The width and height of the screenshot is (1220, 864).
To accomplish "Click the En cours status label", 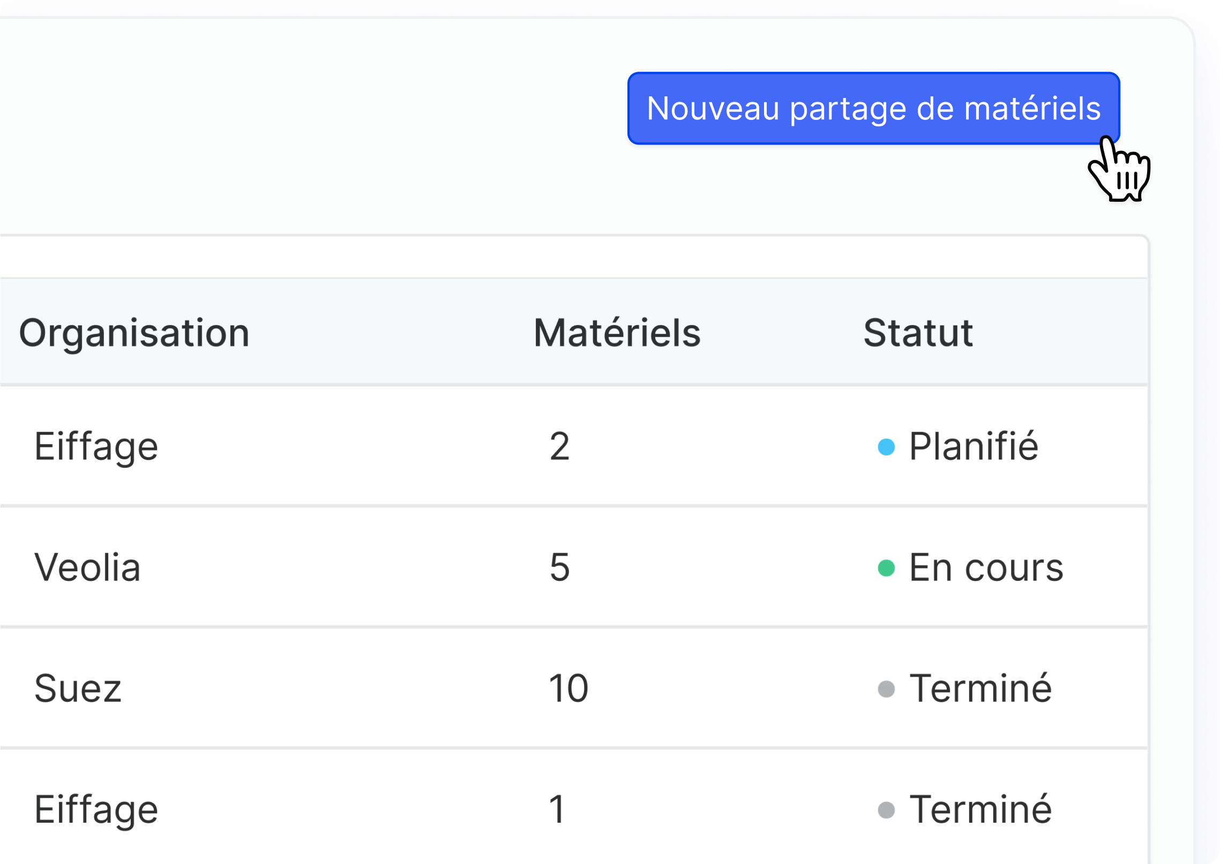I will (x=986, y=567).
